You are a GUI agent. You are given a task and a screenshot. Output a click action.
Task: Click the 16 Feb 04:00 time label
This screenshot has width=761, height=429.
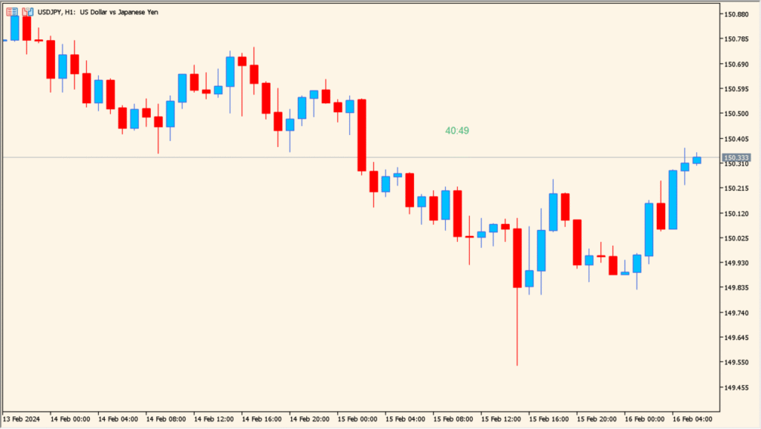coord(692,418)
